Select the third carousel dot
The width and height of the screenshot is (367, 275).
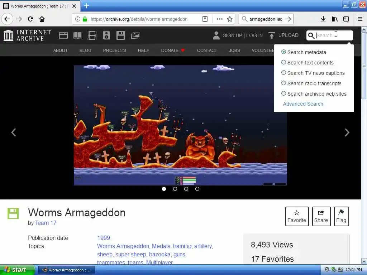186,189
